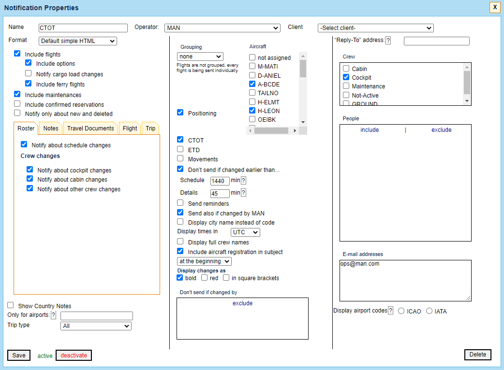Switch to the Flight tab
The width and height of the screenshot is (504, 370).
pos(130,128)
